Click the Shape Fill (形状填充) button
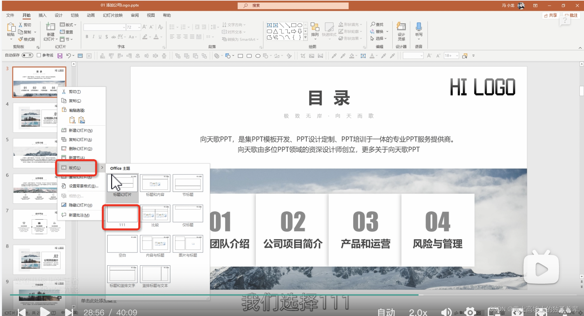584x316 pixels. pos(350,24)
